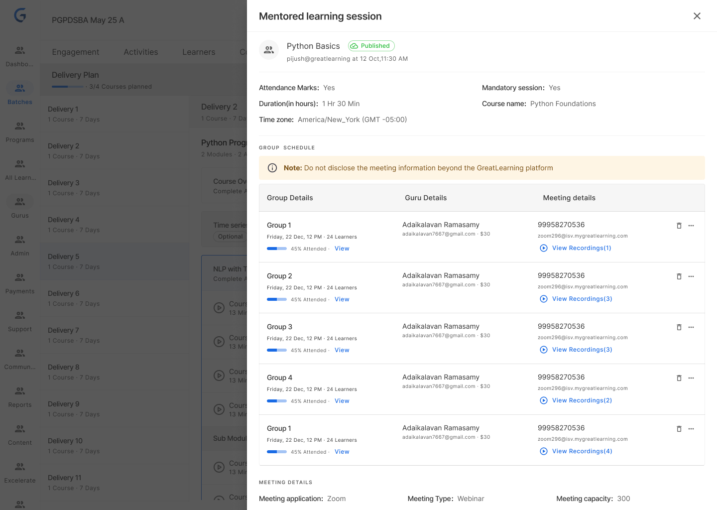Click the note info icon
Viewport: 717px width, 510px height.
[x=272, y=168]
